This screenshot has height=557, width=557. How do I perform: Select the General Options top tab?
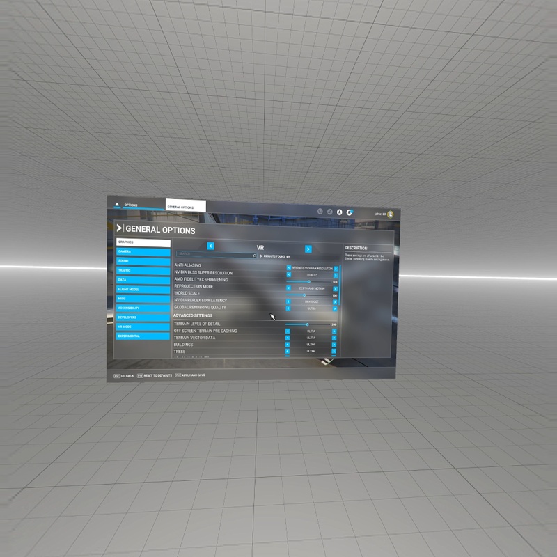186,205
